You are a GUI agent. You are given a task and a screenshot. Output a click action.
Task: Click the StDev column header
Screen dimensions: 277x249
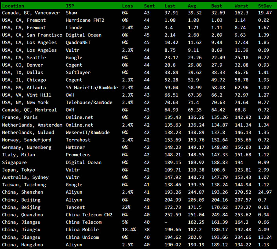coord(265,6)
